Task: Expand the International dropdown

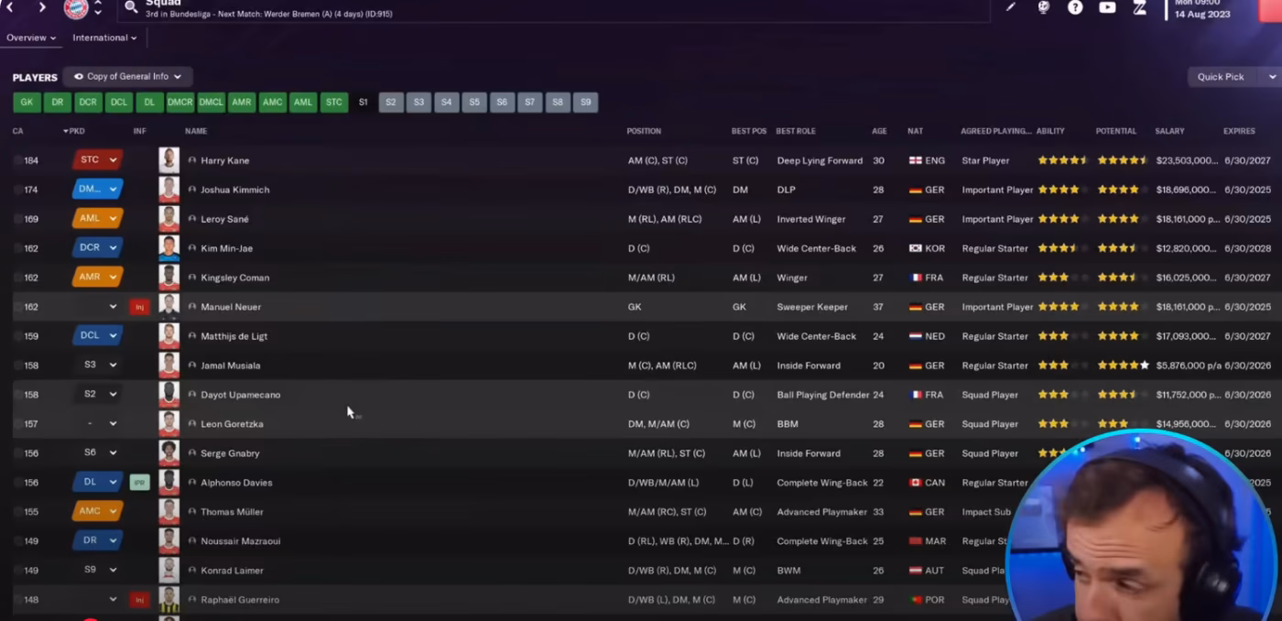Action: [x=103, y=38]
